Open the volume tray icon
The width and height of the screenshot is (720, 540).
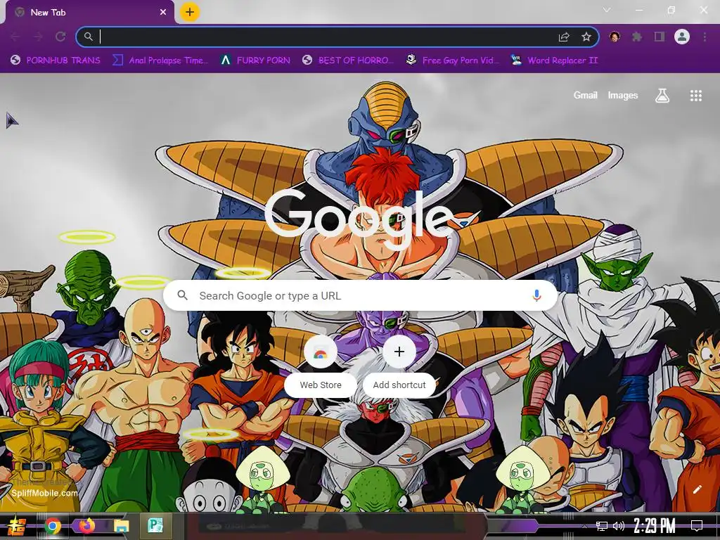click(x=619, y=526)
